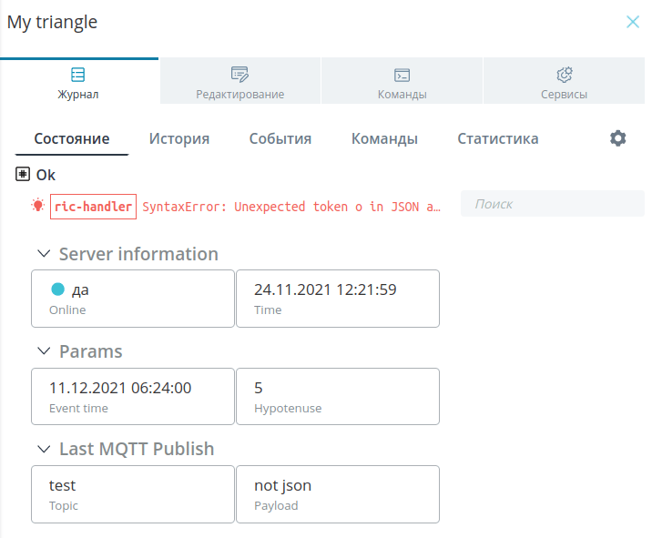Click the blue Online status indicator
Screen dimensions: 652x538
coord(57,289)
